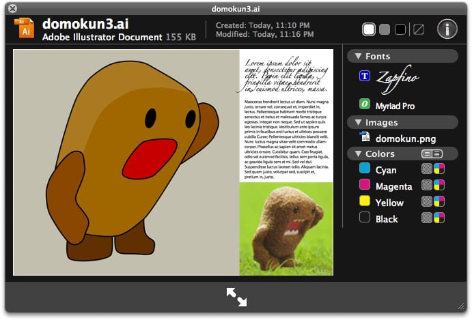Viewport: 472px width, 320px height.
Task: Toggle the Magenta gray separation icon
Action: [426, 185]
